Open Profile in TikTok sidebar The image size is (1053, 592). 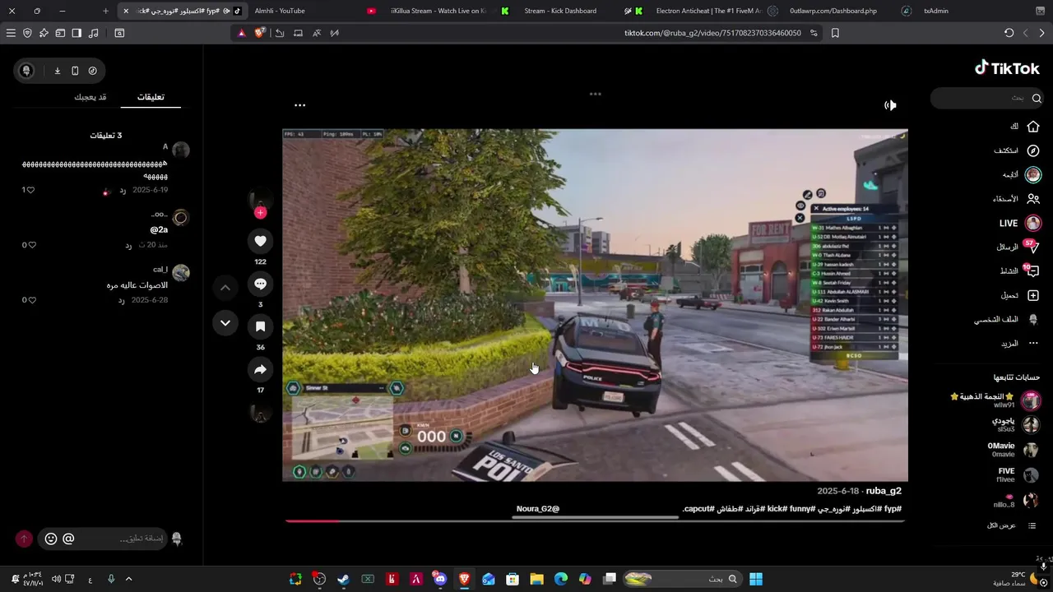[x=1007, y=319]
